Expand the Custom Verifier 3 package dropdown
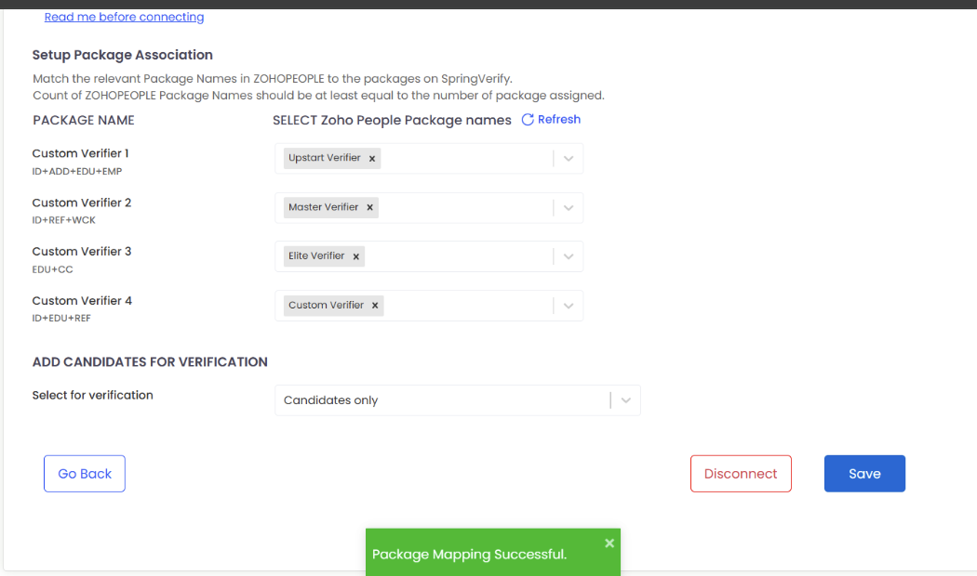Screen dimensions: 977x576 pyautogui.click(x=569, y=256)
